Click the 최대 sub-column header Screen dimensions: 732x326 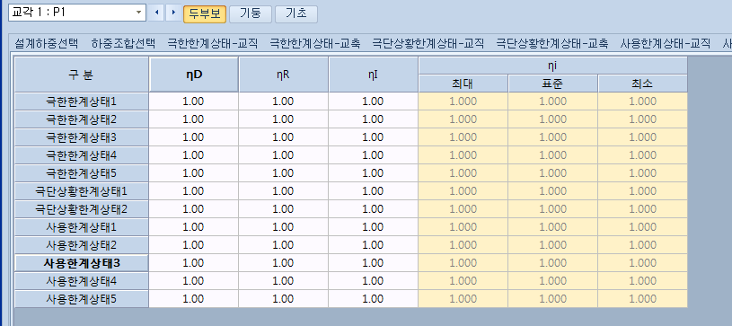coord(463,84)
